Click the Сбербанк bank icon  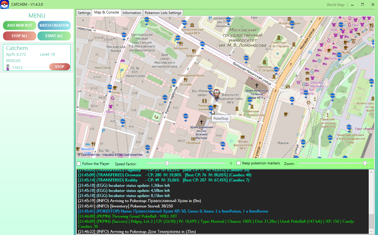tap(193, 138)
